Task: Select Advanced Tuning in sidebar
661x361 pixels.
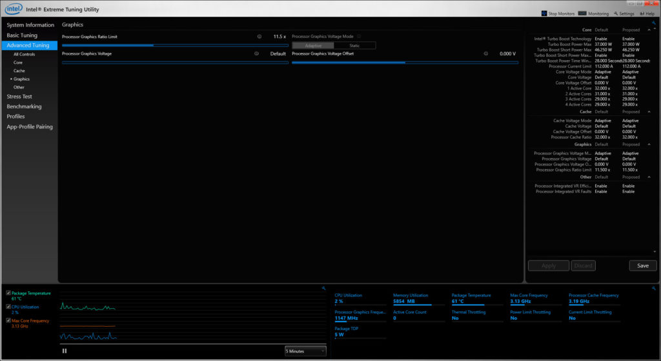Action: 29,45
